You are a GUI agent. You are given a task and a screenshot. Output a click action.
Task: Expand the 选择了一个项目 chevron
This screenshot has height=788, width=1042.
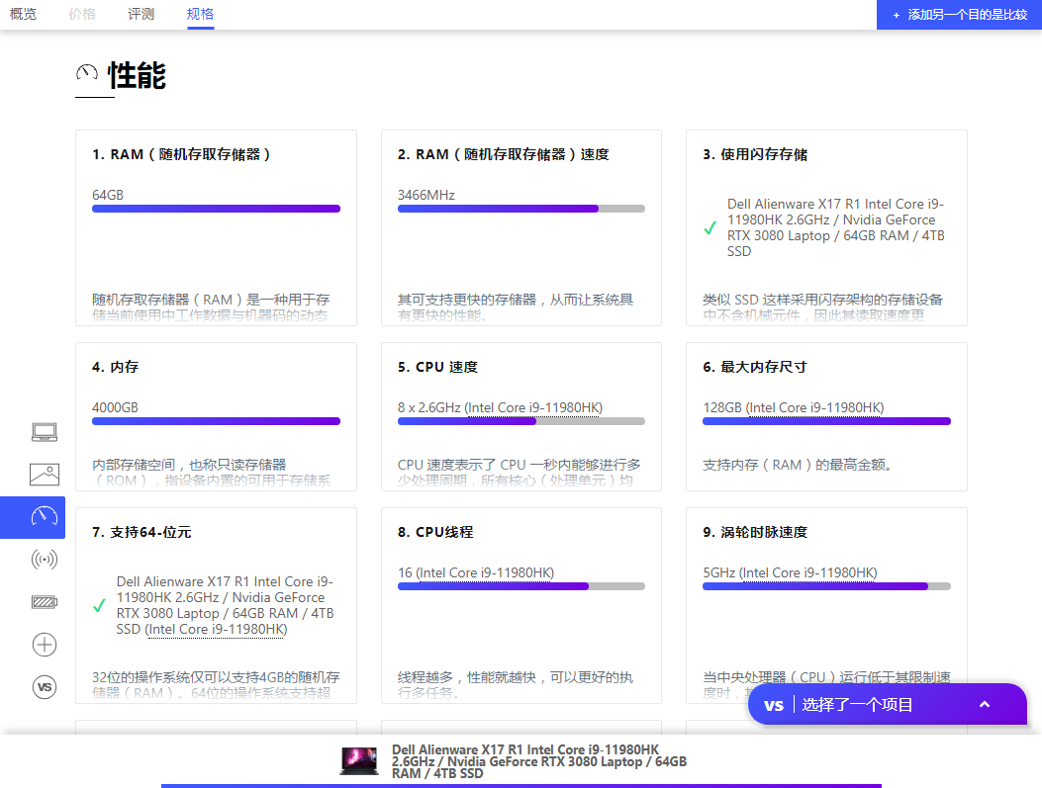click(985, 704)
